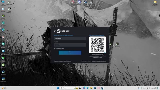Screen dimensions: 160x90
Task: Open Microsoft Store from the taskbar
Action: click(x=95, y=88)
